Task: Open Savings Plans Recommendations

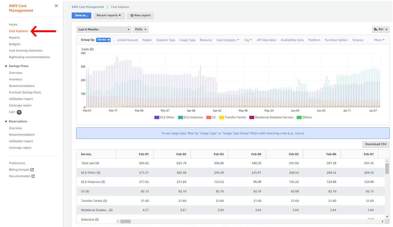Action: 22,86
